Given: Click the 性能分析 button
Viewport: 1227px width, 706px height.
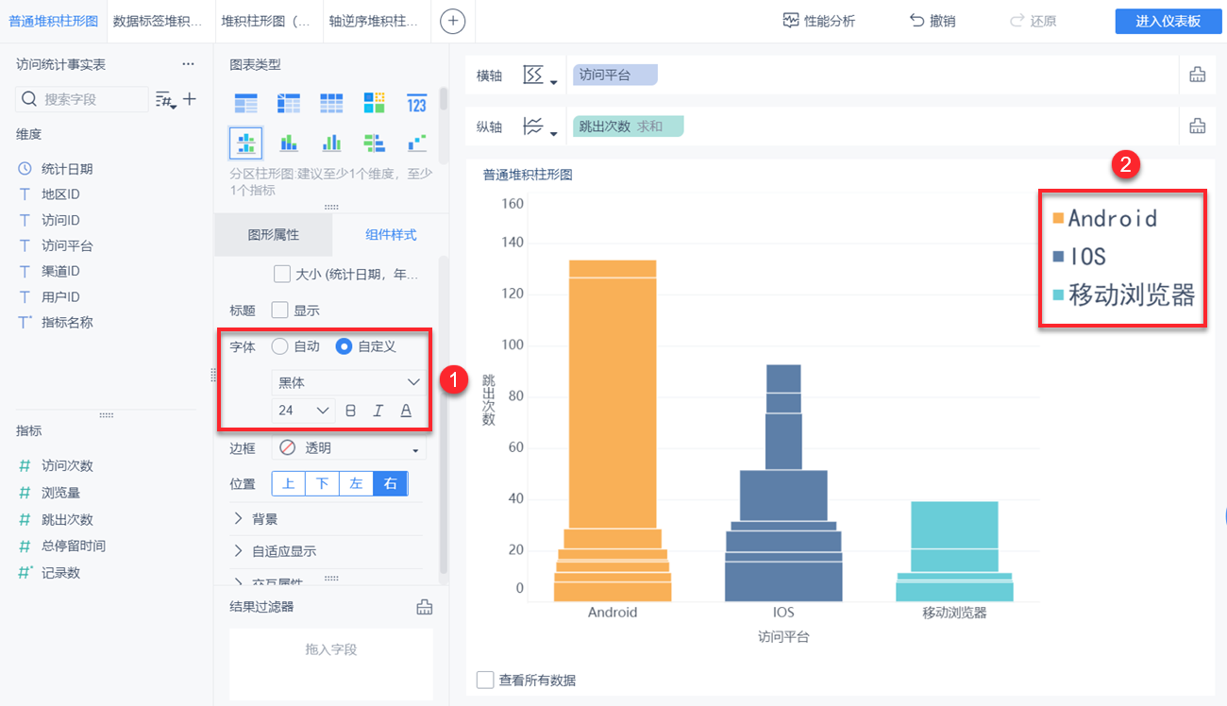Looking at the screenshot, I should [x=819, y=21].
